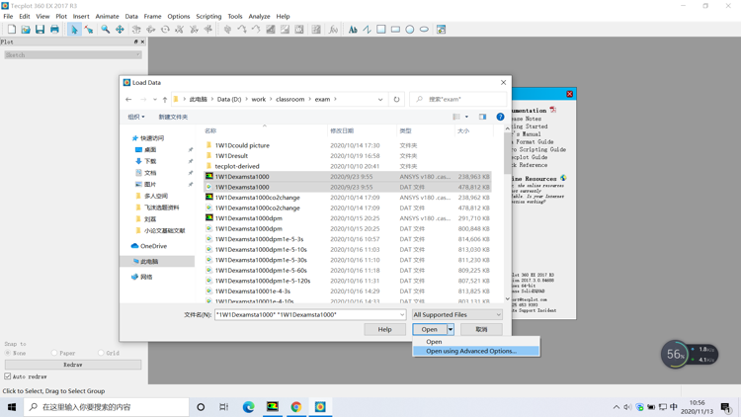The height and width of the screenshot is (417, 741).
Task: Open the 组织 organize dropdown
Action: point(136,117)
